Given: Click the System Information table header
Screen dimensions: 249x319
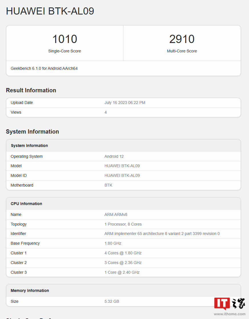Looking at the screenshot, I should click(29, 146).
